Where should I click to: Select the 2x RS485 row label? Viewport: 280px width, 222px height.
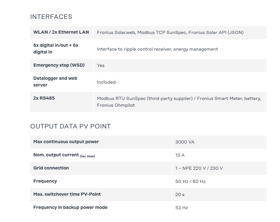[x=44, y=98]
